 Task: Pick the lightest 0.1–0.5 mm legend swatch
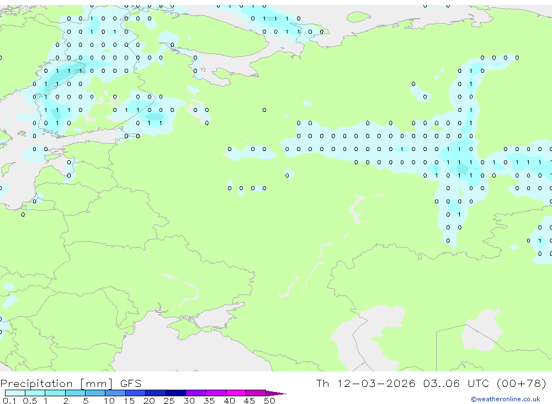pos(15,393)
